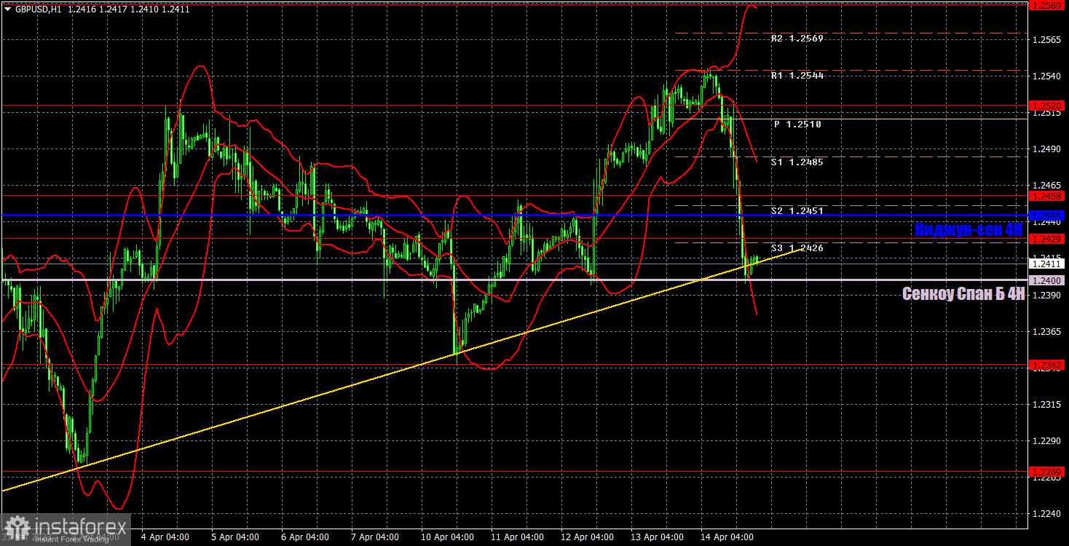Select the GBPUSD,H1 chart title
Image resolution: width=1069 pixels, height=546 pixels.
click(38, 9)
